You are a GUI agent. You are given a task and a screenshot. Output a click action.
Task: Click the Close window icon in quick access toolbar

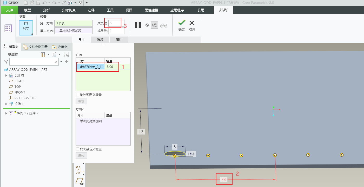[x=80, y=3]
